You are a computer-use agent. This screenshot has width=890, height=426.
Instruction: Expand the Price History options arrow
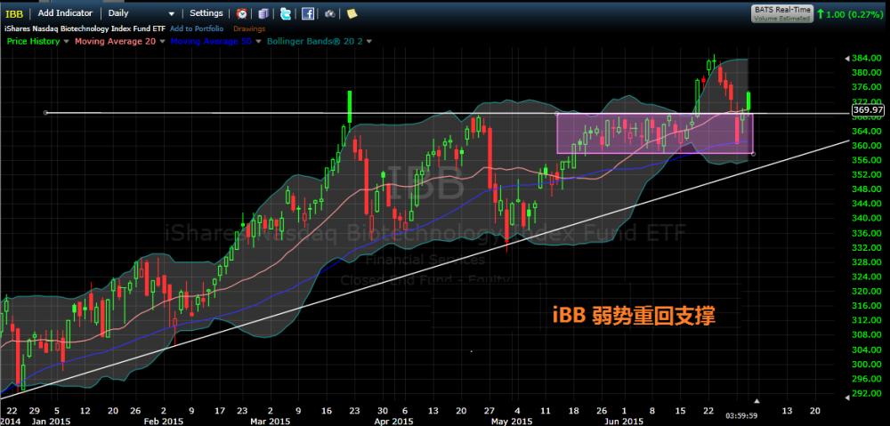click(67, 41)
